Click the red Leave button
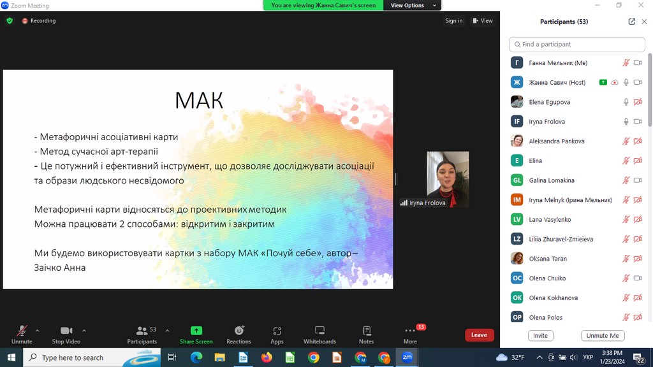Image resolution: width=653 pixels, height=367 pixels. pos(479,335)
